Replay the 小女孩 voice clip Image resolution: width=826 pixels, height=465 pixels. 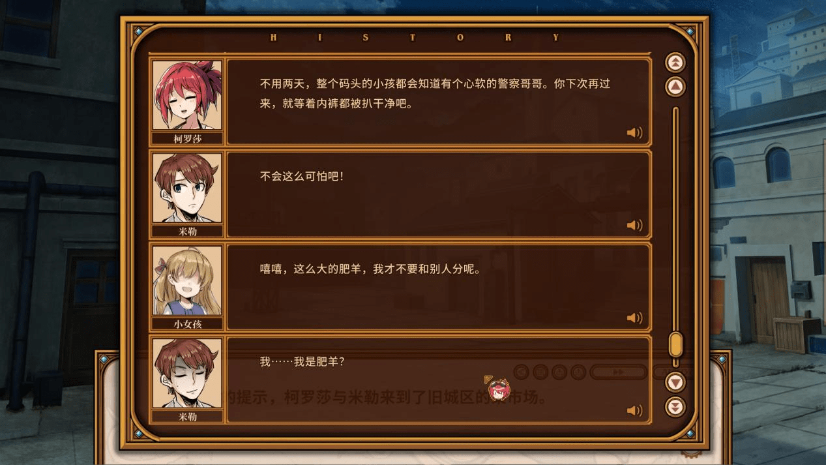pyautogui.click(x=634, y=318)
